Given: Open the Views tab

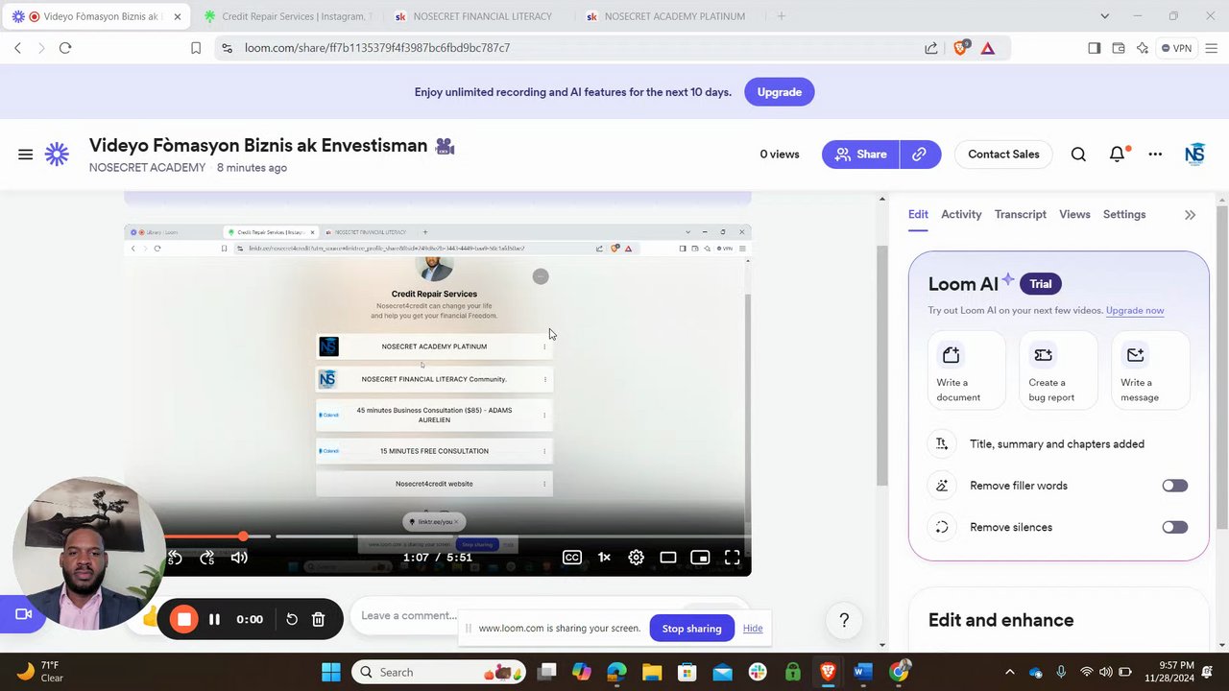Looking at the screenshot, I should (1074, 214).
